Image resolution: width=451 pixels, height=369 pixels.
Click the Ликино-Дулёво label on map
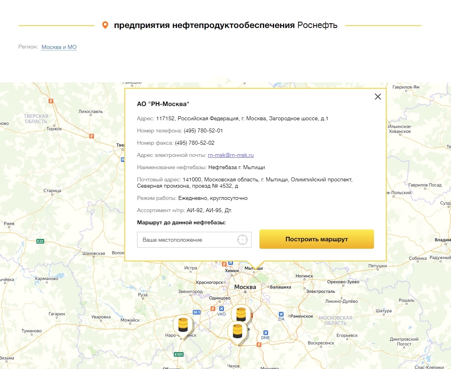click(x=342, y=301)
